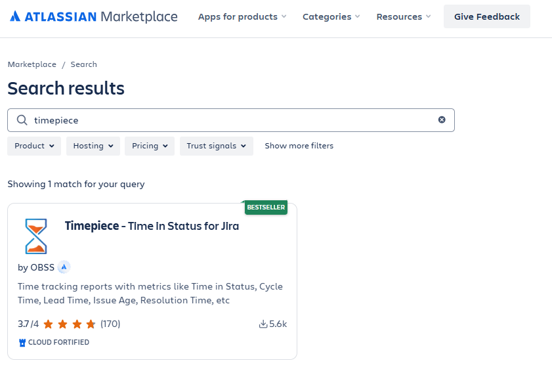552x371 pixels.
Task: Click into the timepiece search field
Action: point(230,120)
